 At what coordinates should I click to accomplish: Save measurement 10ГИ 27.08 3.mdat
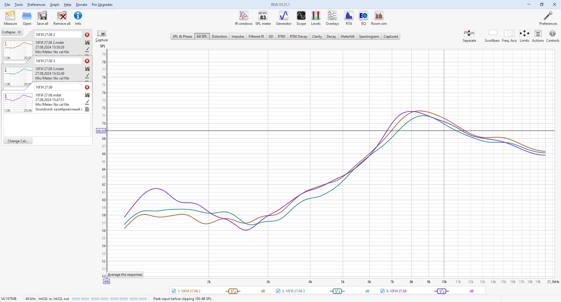point(87,69)
